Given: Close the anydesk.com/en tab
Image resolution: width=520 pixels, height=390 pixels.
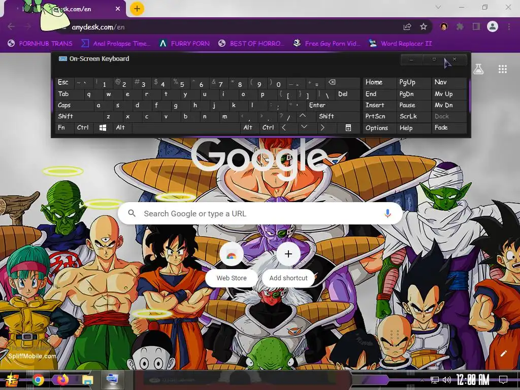Looking at the screenshot, I should click(118, 9).
